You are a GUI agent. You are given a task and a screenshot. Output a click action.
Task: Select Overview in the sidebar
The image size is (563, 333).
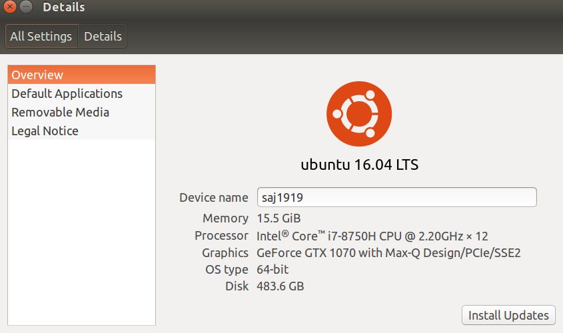pyautogui.click(x=81, y=75)
